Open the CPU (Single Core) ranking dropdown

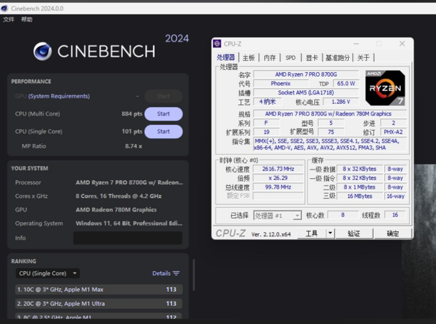pyautogui.click(x=48, y=273)
